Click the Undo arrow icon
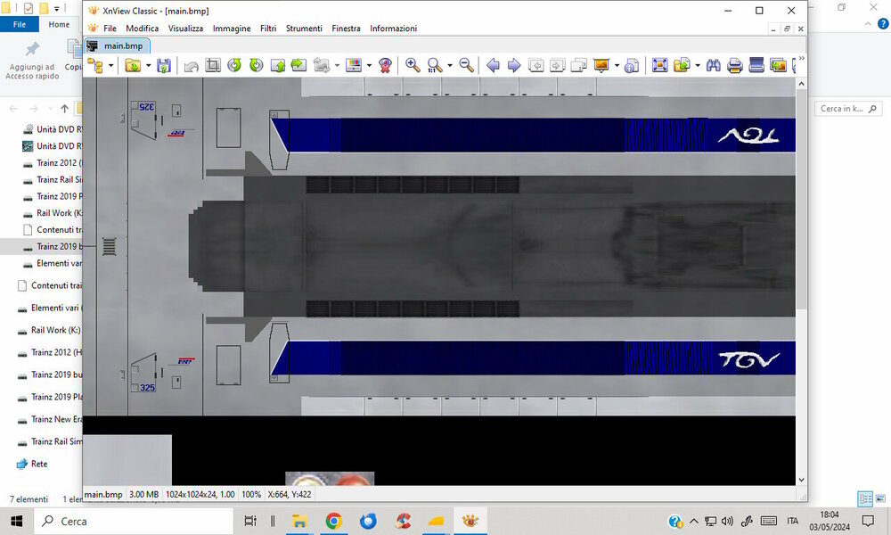The image size is (891, 535). click(x=192, y=66)
